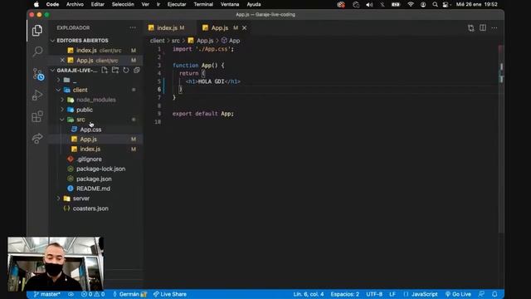Refresh the explorer tree
This screenshot has height=299, width=531.
[x=126, y=70]
